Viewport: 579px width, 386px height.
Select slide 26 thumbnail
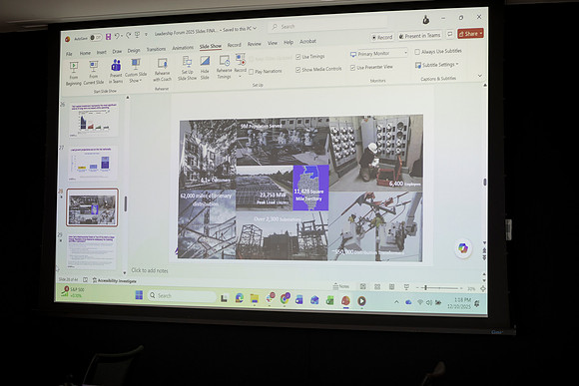point(94,119)
